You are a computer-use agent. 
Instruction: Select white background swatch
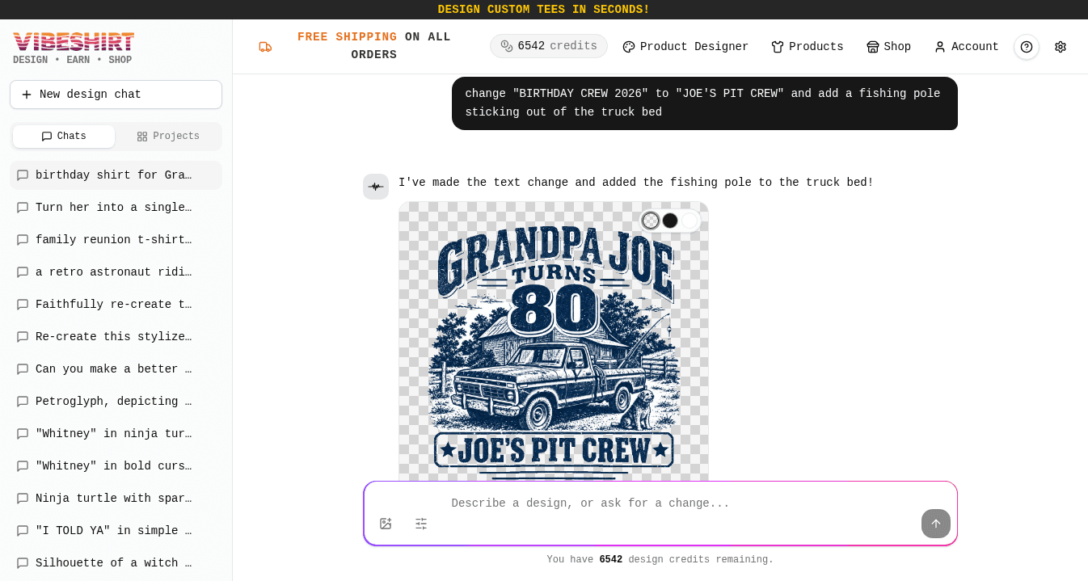[689, 221]
